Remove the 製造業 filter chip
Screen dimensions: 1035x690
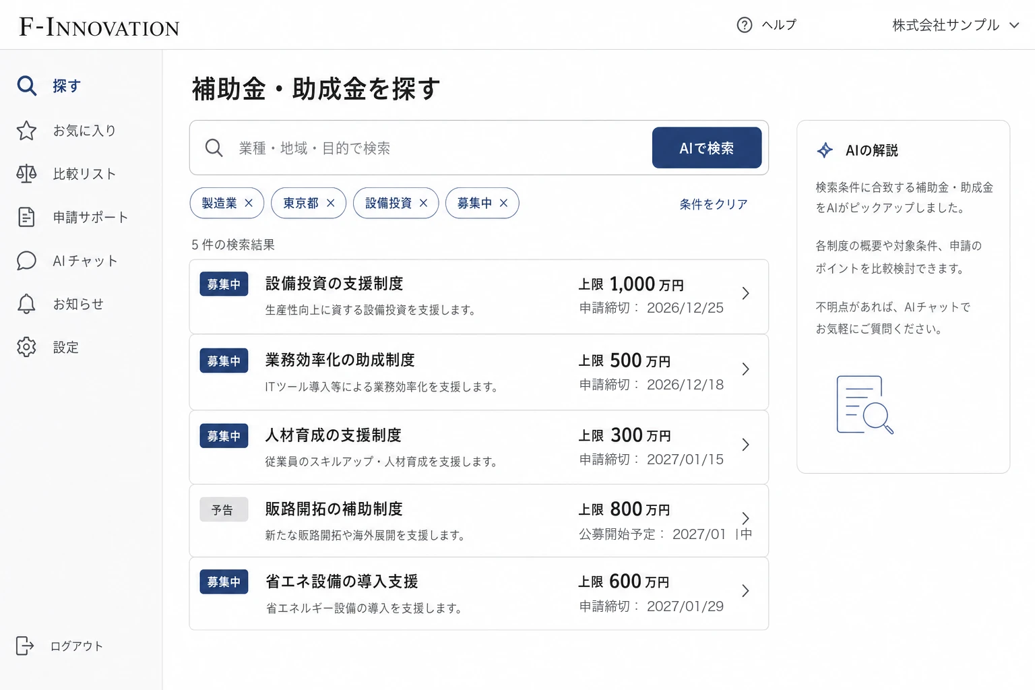[249, 203]
